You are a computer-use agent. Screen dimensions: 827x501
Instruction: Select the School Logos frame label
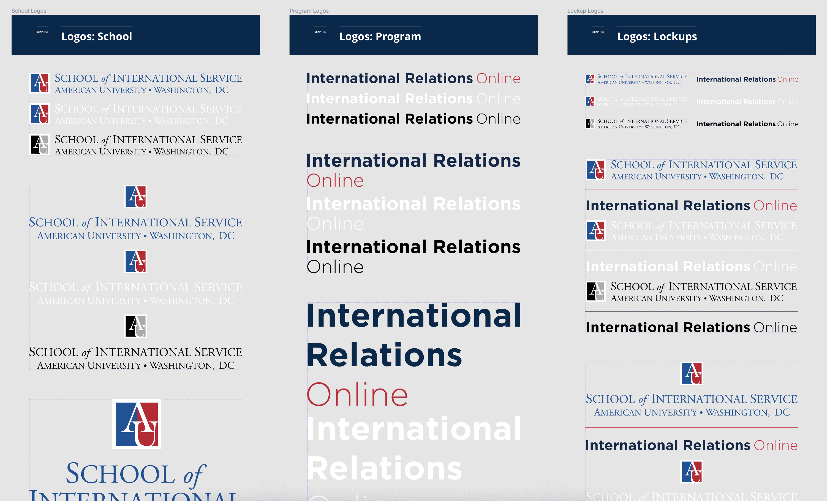(29, 11)
